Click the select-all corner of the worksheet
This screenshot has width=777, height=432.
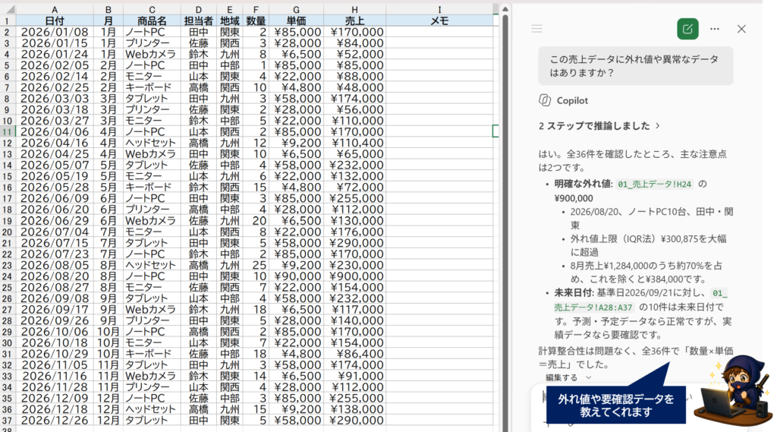(x=8, y=9)
